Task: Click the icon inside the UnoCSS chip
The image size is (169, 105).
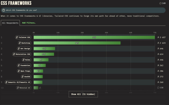Action: pos(23,77)
